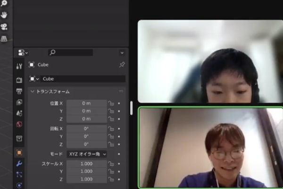The image size is (283, 189).
Task: Click the object icon beside the Cube header
Action: click(32, 65)
